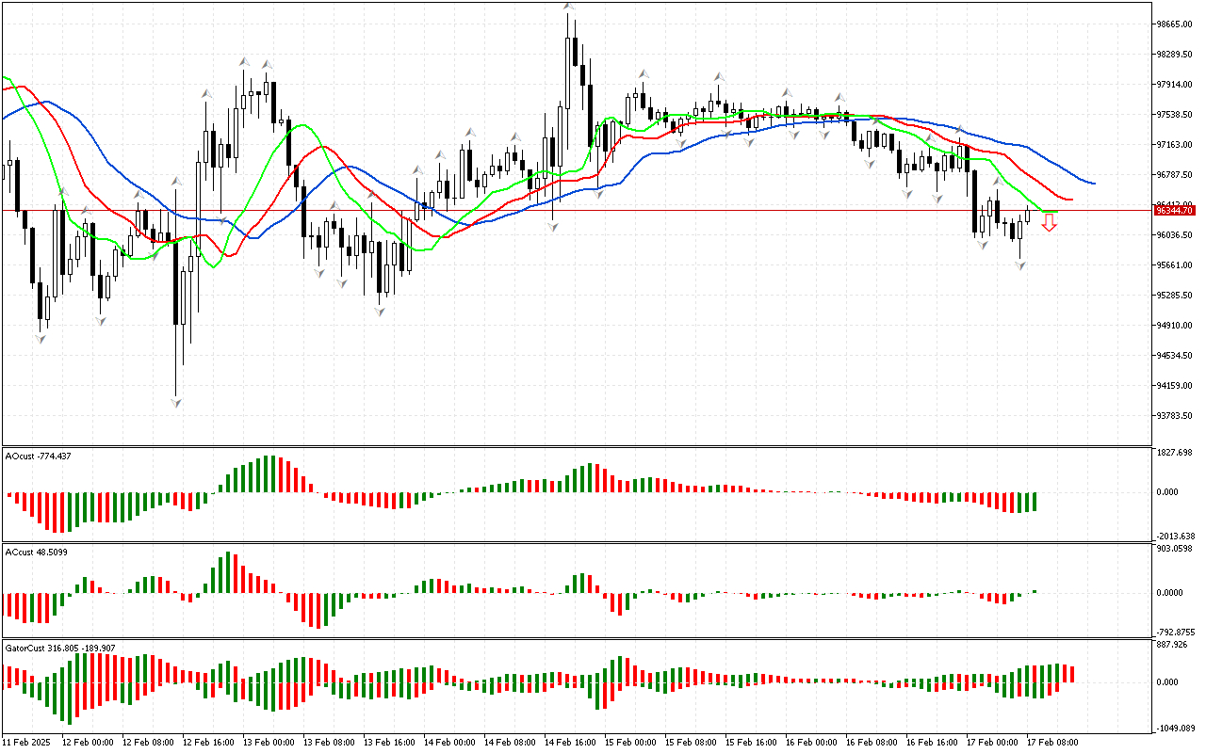
Task: Click the 887.926 GatorCust scale value
Action: point(1174,645)
